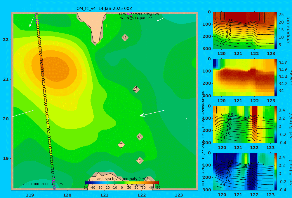
Task: Click the '14' contour label in the temperature panel
Action: [x=222, y=43]
